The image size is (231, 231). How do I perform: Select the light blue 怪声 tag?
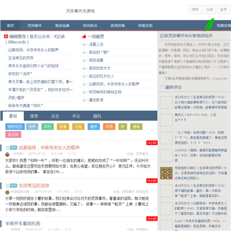coord(32,126)
